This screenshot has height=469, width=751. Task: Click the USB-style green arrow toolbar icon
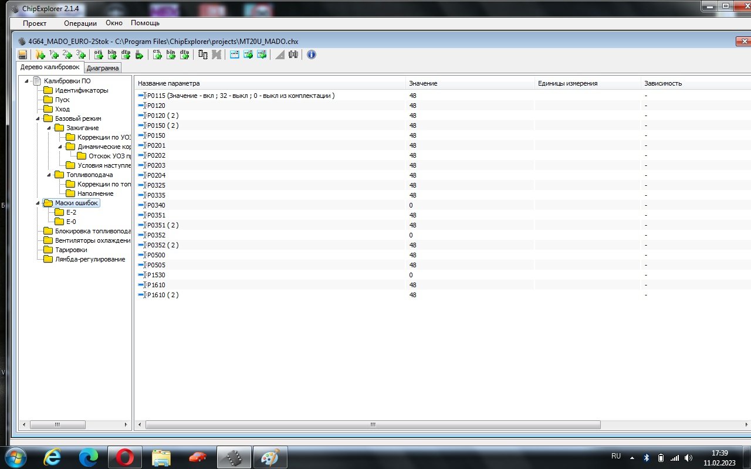click(x=140, y=55)
